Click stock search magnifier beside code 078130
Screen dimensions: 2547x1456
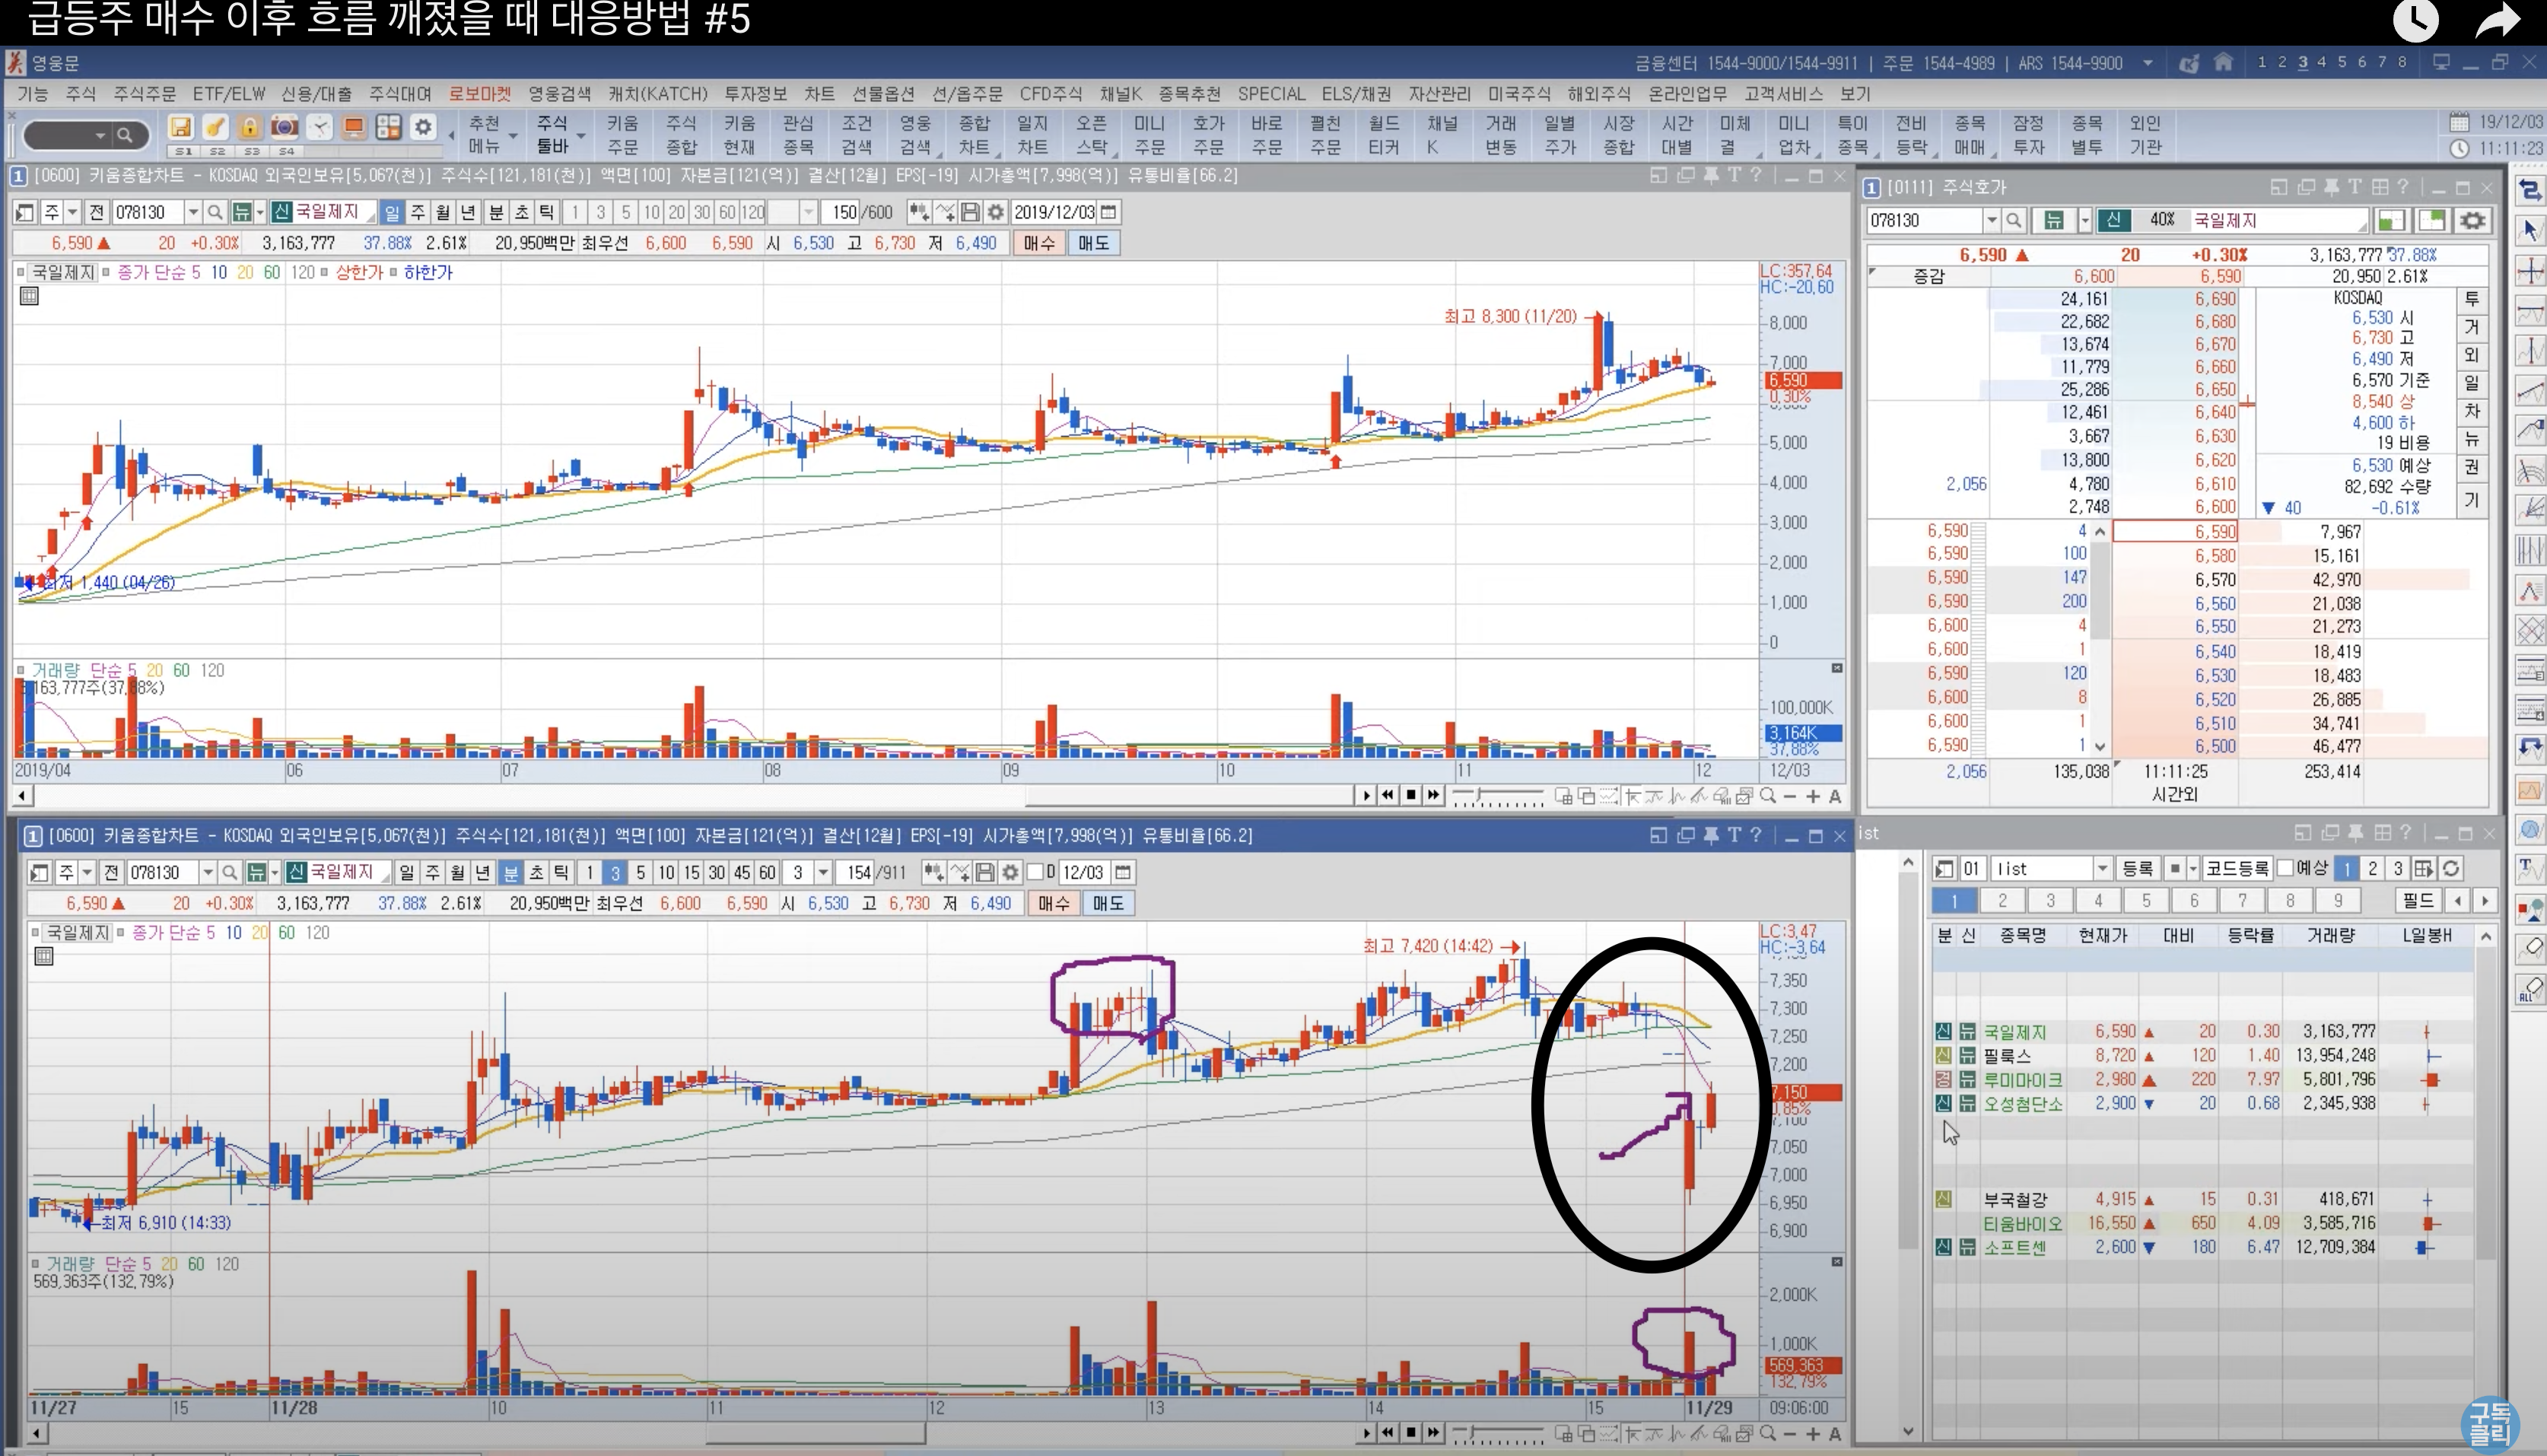pos(214,212)
